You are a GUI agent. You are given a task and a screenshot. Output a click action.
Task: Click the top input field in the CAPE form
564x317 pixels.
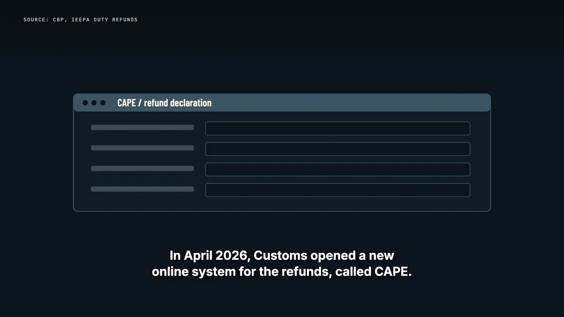point(338,129)
